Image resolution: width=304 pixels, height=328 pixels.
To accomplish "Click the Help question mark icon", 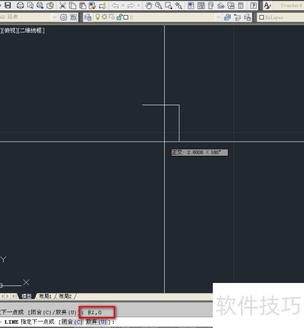I will [253, 5].
